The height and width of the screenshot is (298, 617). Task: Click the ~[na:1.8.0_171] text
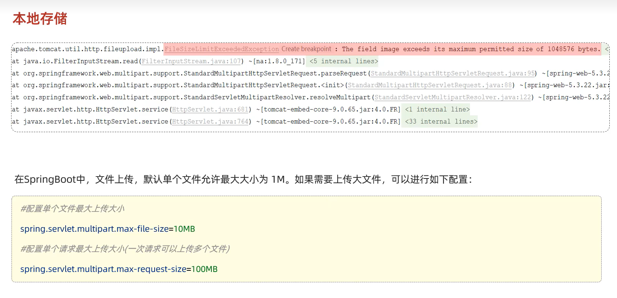pos(277,61)
